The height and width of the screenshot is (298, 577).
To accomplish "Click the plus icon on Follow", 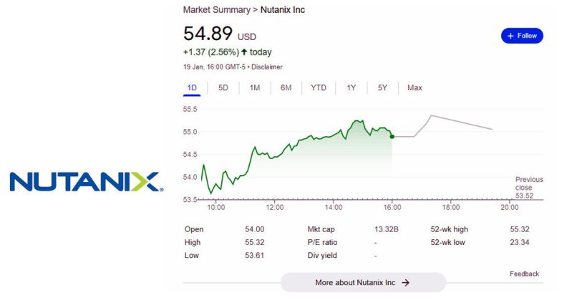I will pyautogui.click(x=510, y=36).
